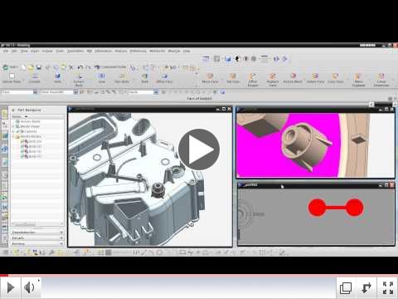The height and width of the screenshot is (299, 398).
Task: Select the Pull Face tool
Action: [233, 78]
